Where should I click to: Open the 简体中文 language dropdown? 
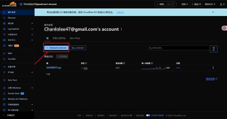210,4
